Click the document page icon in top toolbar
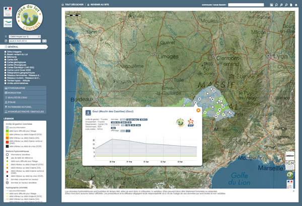 pyautogui.click(x=291, y=5)
